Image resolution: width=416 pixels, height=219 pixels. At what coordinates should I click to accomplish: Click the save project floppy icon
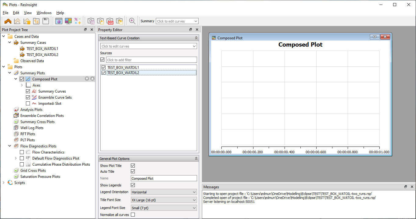click(x=46, y=21)
